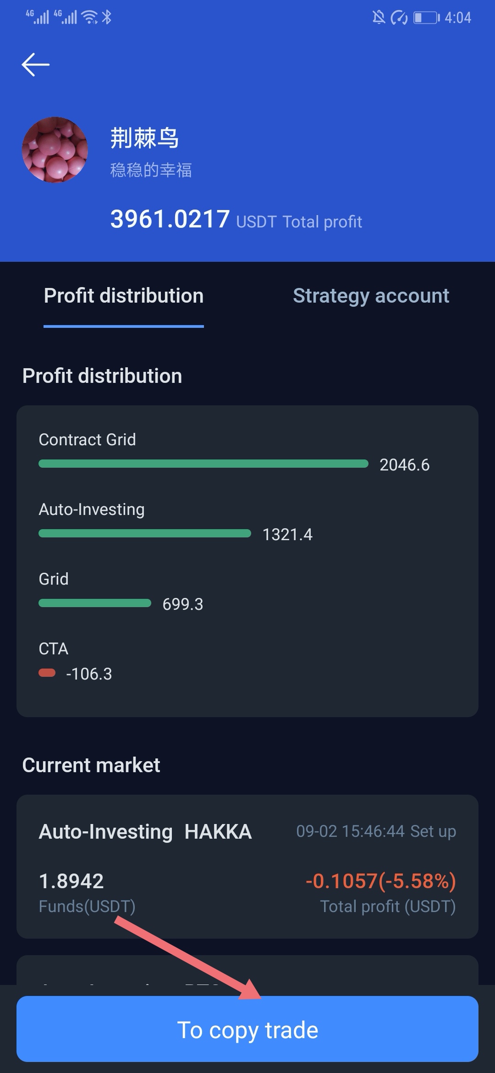Tap the red CTA loss indicator
The width and height of the screenshot is (495, 1073).
coord(47,673)
